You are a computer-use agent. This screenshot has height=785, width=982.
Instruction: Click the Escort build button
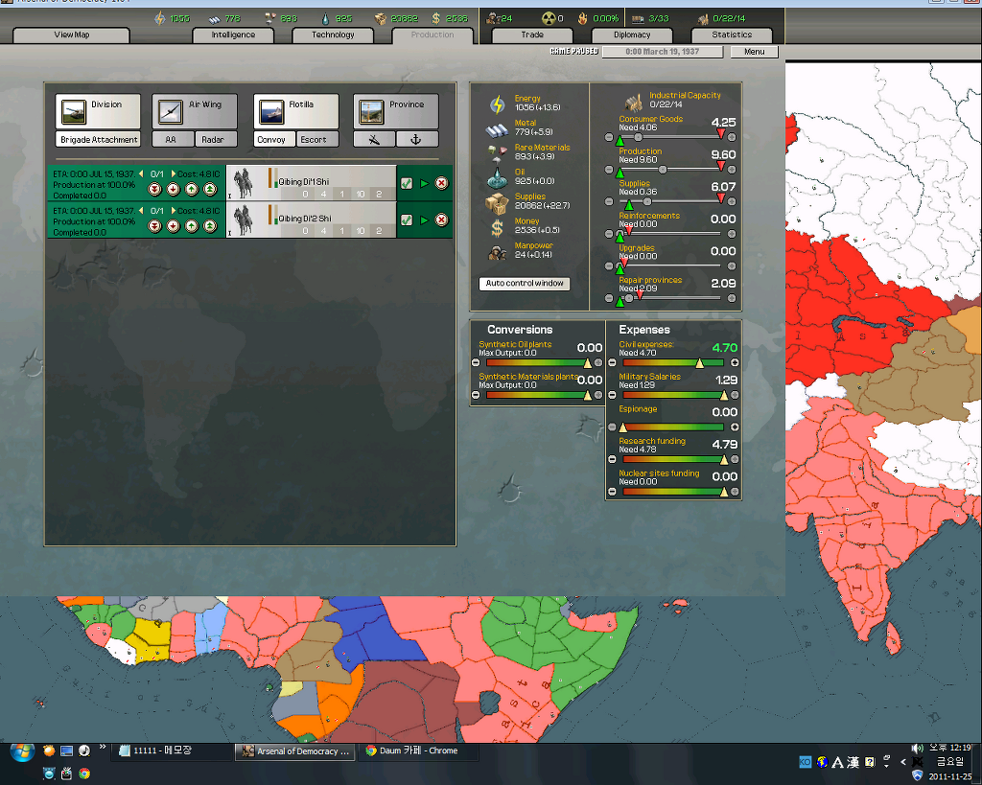pyautogui.click(x=317, y=140)
